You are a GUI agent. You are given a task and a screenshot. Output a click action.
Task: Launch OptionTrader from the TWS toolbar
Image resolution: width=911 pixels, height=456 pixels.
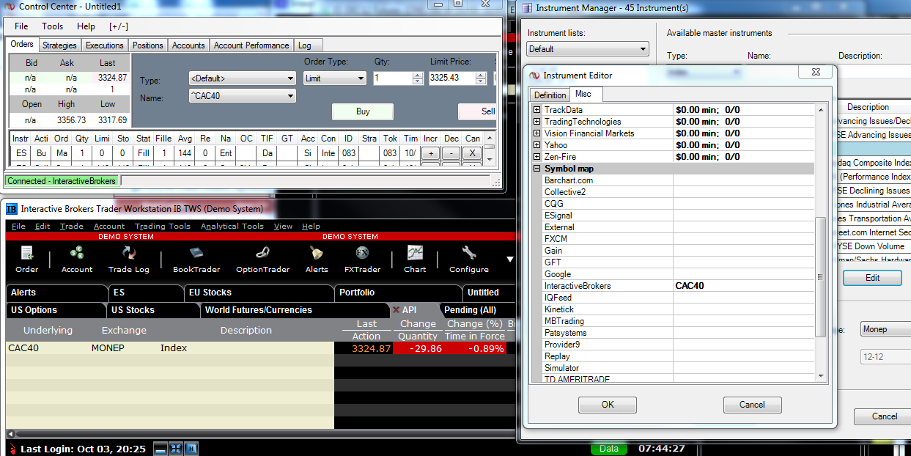[x=262, y=260]
